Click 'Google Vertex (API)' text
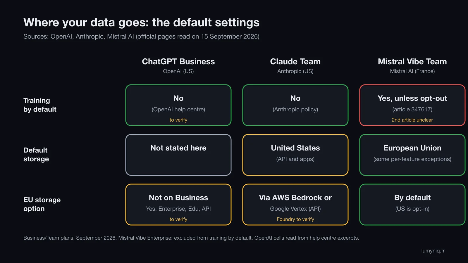The width and height of the screenshot is (468, 263). [295, 209]
